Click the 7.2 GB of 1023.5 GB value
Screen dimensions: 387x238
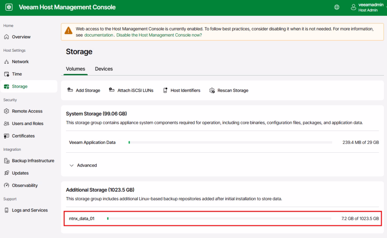[x=360, y=218]
